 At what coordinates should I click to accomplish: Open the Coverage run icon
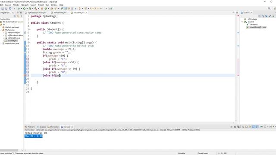tap(30, 9)
